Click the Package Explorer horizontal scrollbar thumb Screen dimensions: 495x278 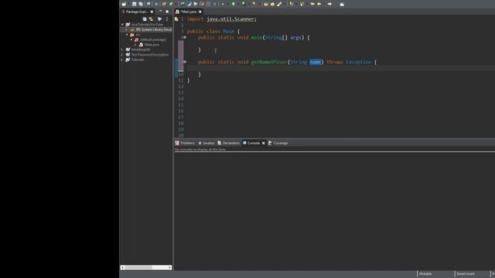coord(138,268)
